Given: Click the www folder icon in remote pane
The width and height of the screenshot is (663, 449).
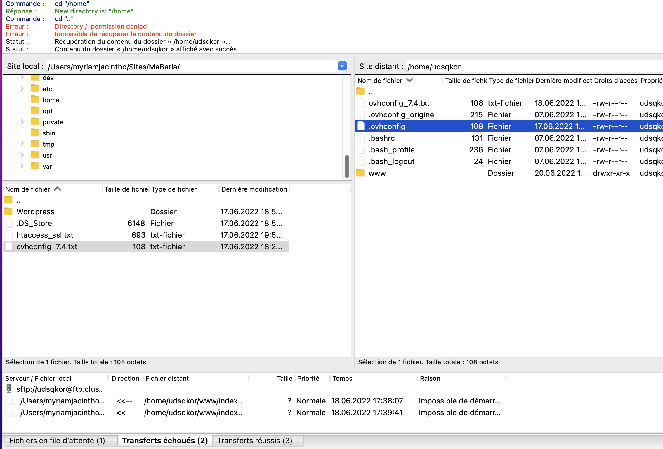Looking at the screenshot, I should pyautogui.click(x=361, y=173).
